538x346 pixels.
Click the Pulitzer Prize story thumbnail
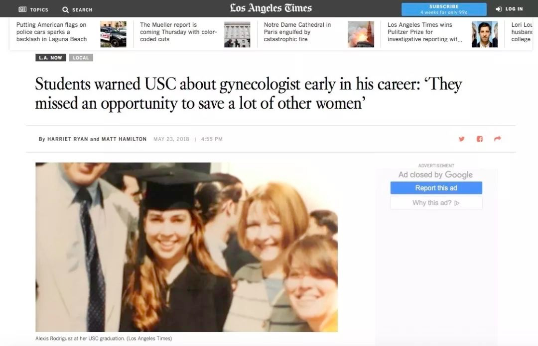pyautogui.click(x=484, y=34)
